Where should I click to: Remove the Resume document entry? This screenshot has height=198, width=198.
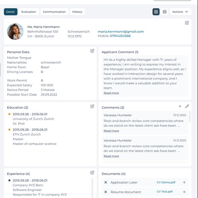click(106, 192)
